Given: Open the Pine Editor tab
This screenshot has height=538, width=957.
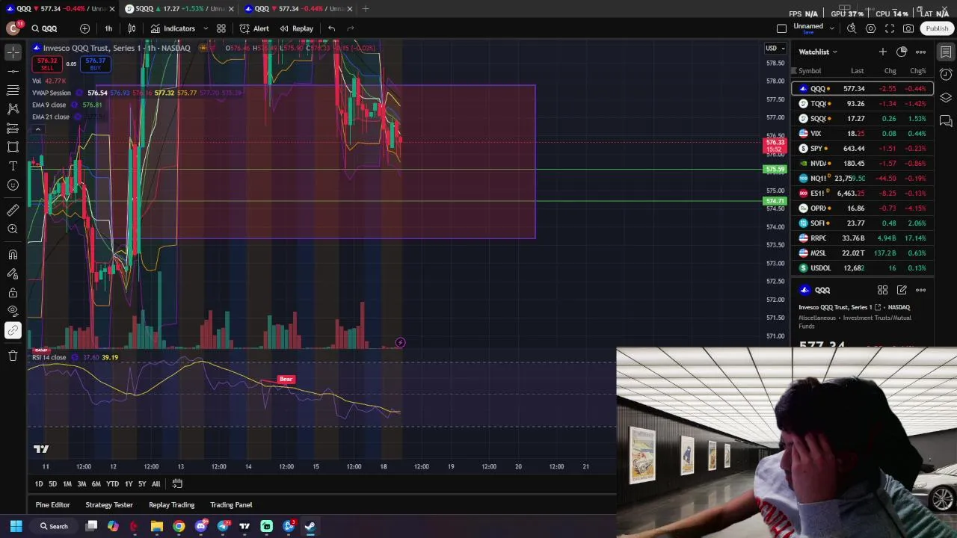Looking at the screenshot, I should pyautogui.click(x=52, y=505).
